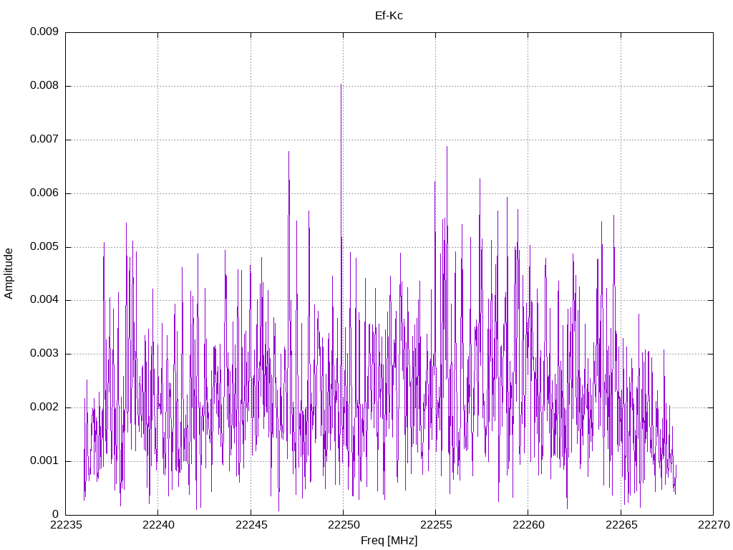Image resolution: width=733 pixels, height=550 pixels.
Task: Click the x-axis tick label 22265
Action: click(621, 525)
